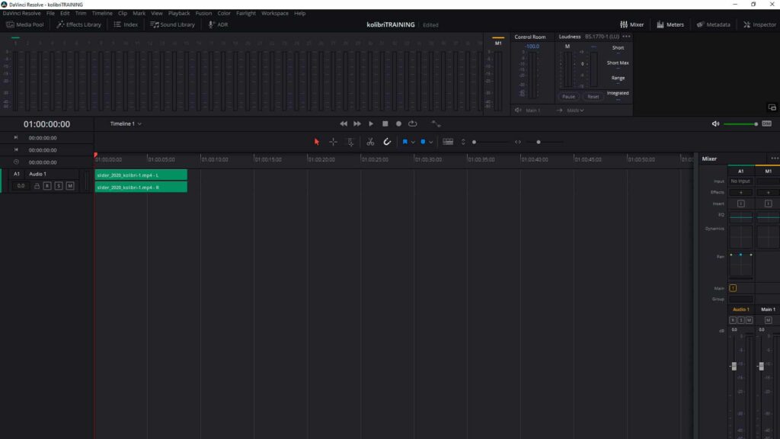Open the Effects Library panel
The image size is (780, 439).
pos(78,24)
